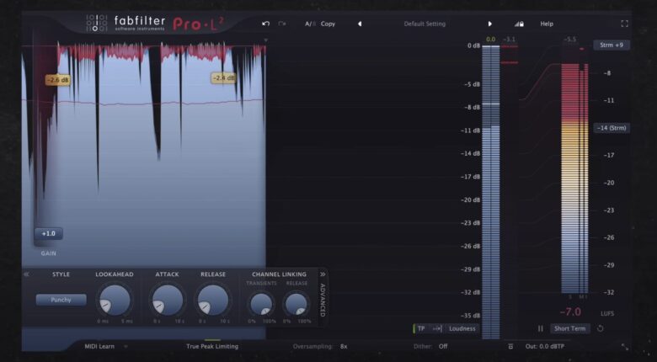Click the -7.0 LUFS readout
657x362 pixels.
[571, 312]
